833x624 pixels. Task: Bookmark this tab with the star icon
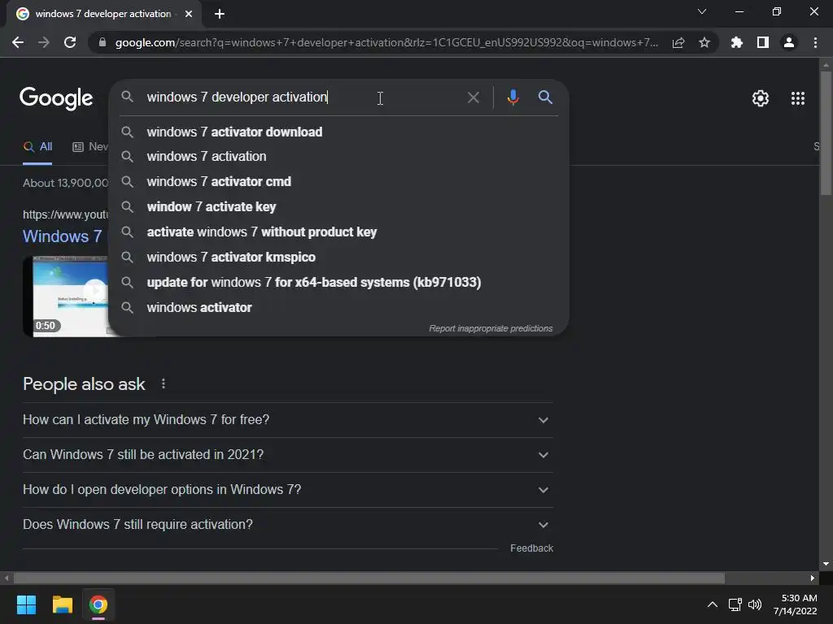tap(704, 42)
